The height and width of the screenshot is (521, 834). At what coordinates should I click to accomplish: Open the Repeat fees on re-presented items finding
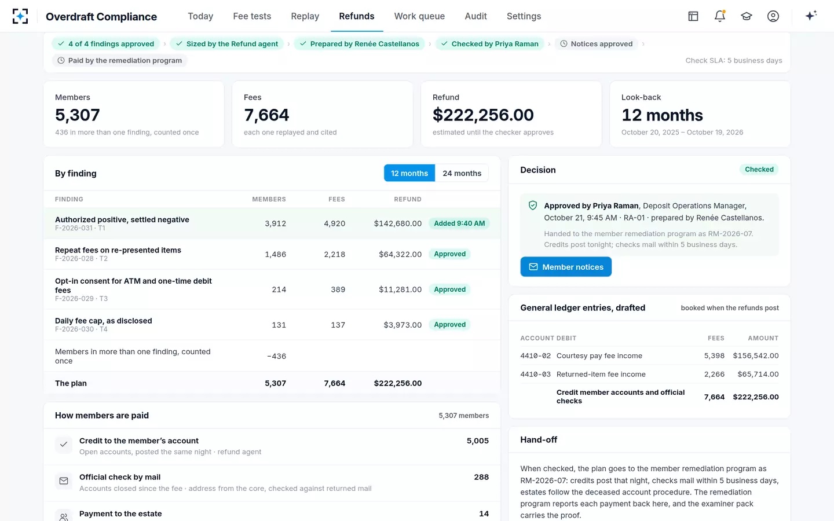272,254
